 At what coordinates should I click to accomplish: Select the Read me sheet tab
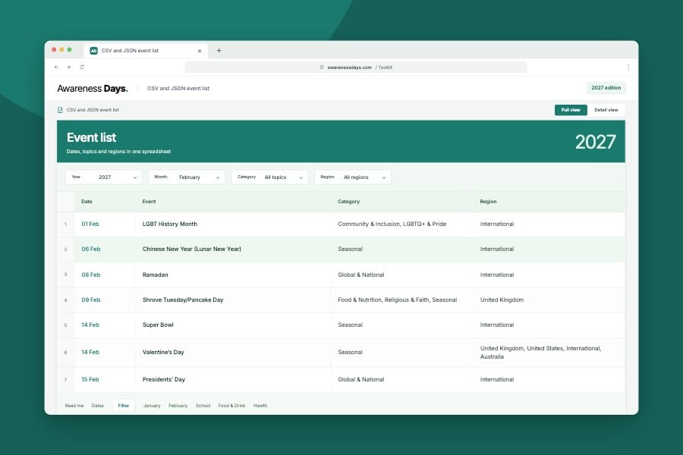(x=74, y=406)
